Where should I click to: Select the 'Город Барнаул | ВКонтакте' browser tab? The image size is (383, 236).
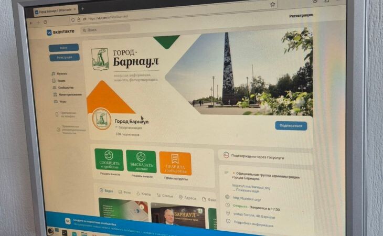pyautogui.click(x=56, y=10)
